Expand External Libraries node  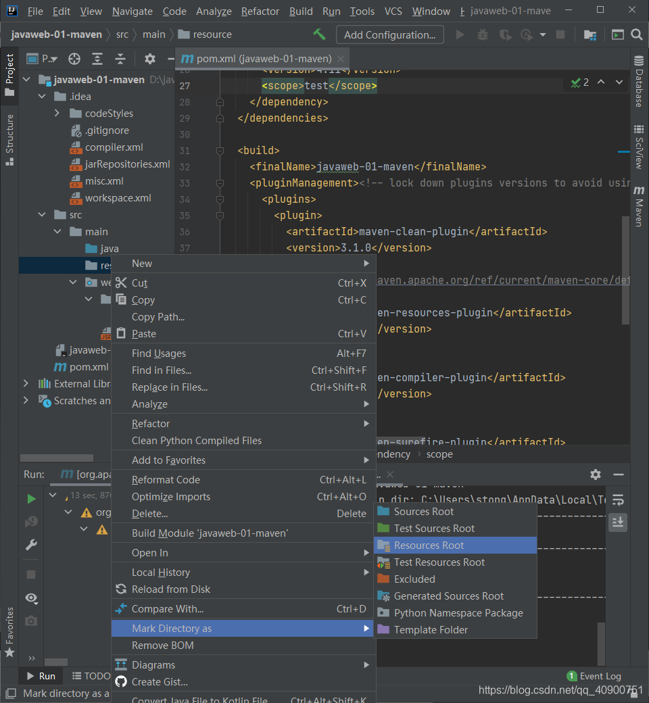pyautogui.click(x=26, y=384)
